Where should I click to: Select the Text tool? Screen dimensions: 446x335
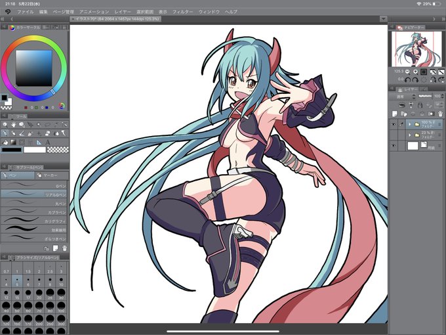coord(47,142)
